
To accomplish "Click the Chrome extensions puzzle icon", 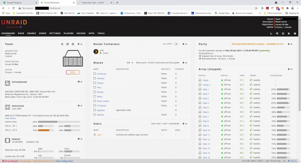I will point(287,8).
